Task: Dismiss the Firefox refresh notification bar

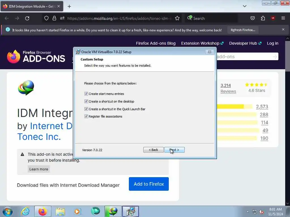Action: tap(283, 29)
